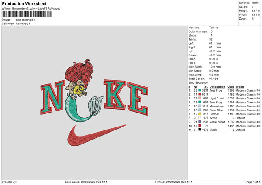Screen dimensions: 262x185
Task: Click the Colors value 9
Action: [x=252, y=7]
